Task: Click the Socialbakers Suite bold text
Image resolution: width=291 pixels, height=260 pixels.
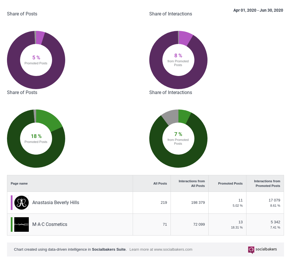Action: (x=109, y=249)
